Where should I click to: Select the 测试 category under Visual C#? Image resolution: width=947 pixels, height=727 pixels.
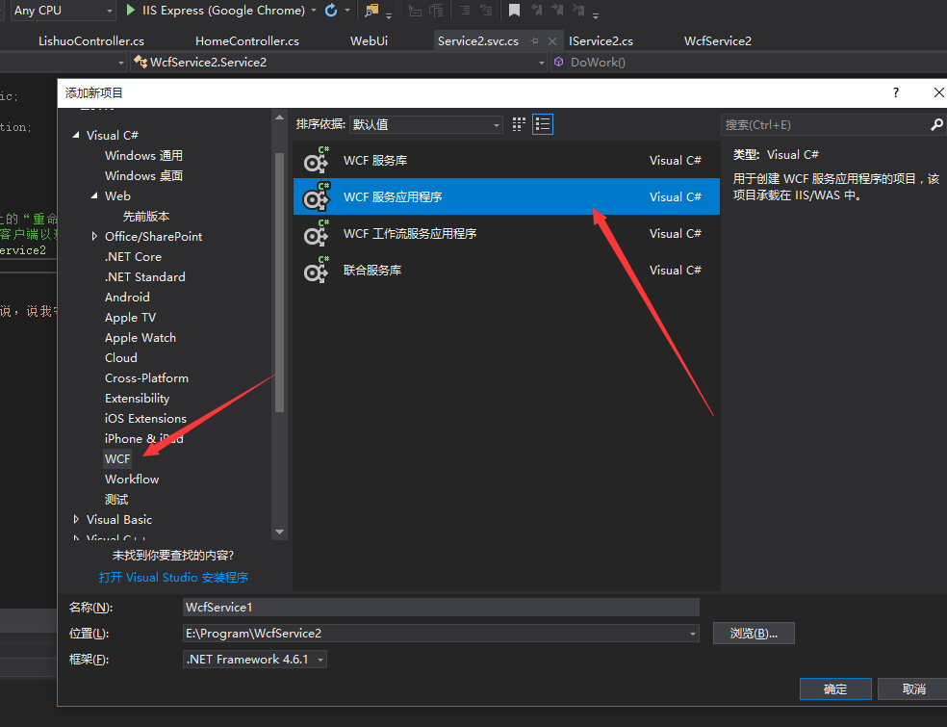115,499
